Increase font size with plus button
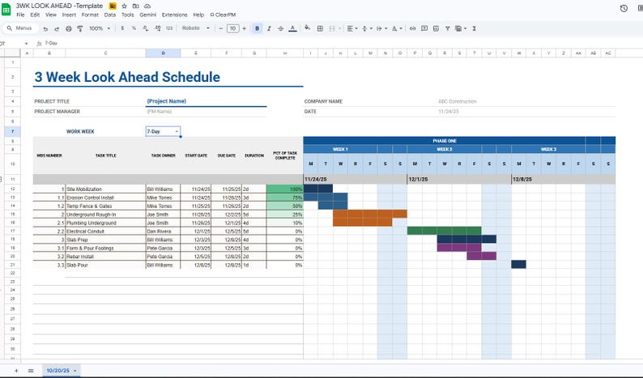The image size is (643, 378). [x=244, y=28]
